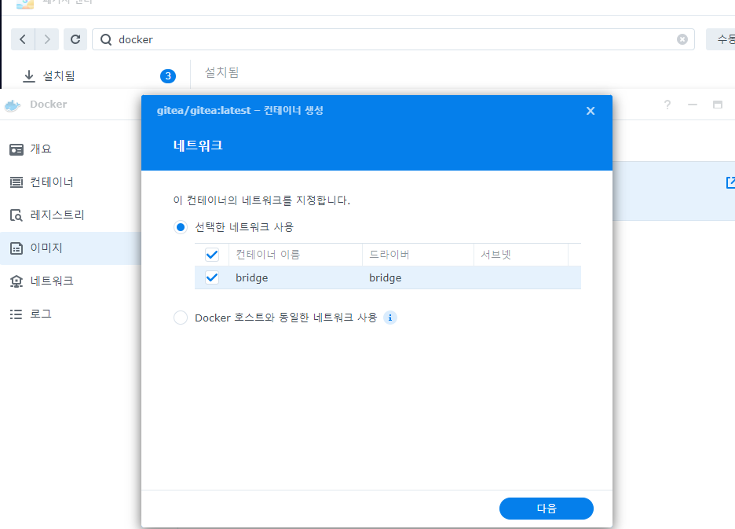
Task: Open the 설치됨 installed category
Action: tap(59, 75)
